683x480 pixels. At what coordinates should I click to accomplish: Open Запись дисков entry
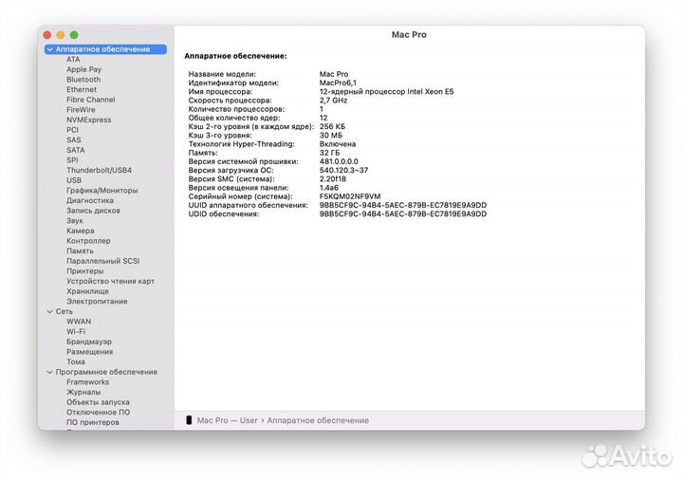pos(93,211)
